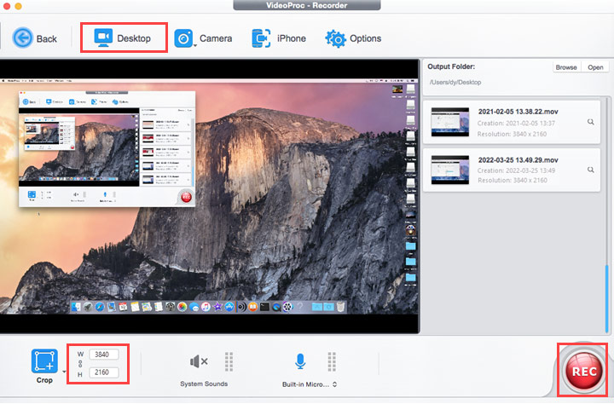Viewport: 614px width, 404px height.
Task: Click the Browse output folder button
Action: pyautogui.click(x=565, y=67)
